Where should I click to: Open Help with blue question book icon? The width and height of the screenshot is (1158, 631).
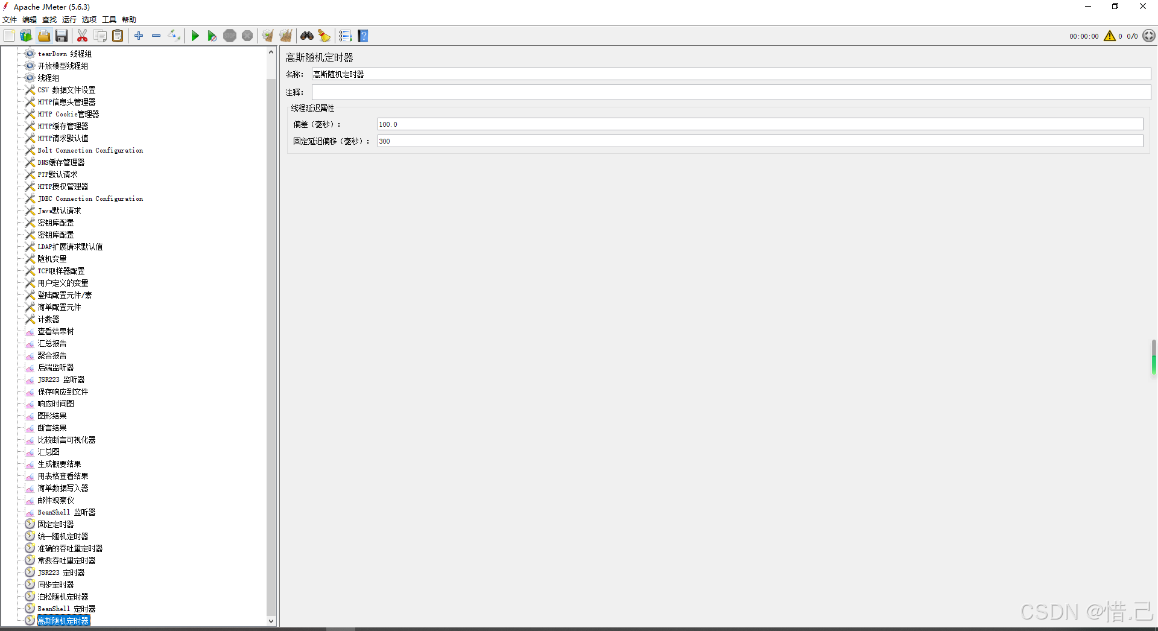363,36
